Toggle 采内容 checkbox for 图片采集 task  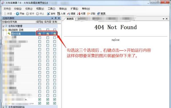click(48, 34)
